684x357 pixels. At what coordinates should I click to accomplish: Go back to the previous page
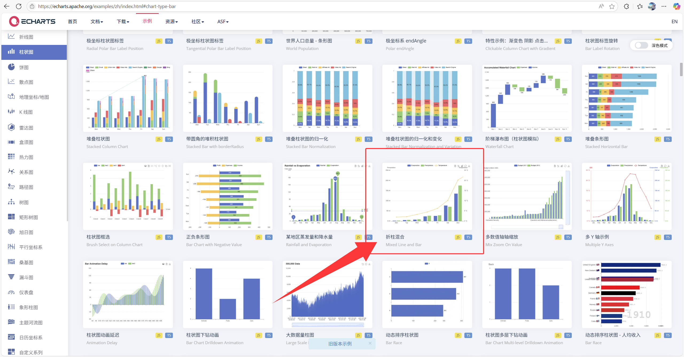coord(7,6)
